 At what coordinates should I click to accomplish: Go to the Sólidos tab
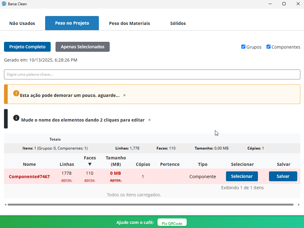(178, 23)
